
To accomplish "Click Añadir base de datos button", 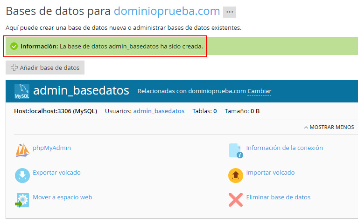I will pyautogui.click(x=45, y=68).
